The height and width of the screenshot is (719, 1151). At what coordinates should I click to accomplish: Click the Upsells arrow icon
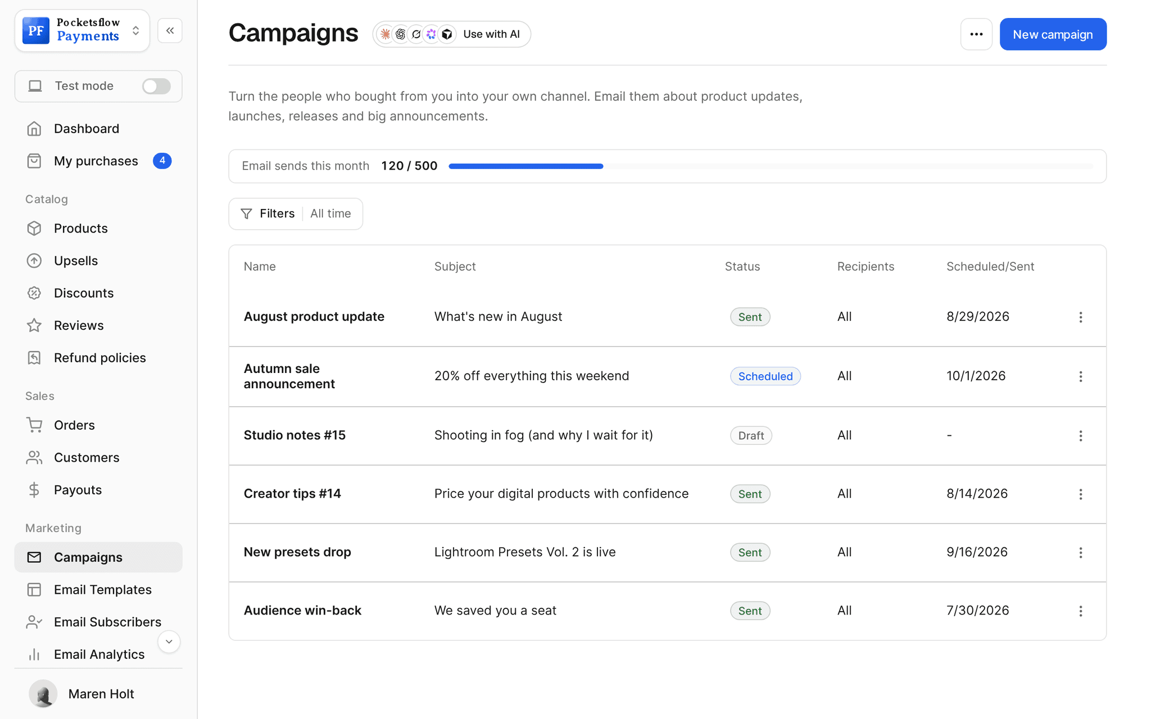point(34,261)
